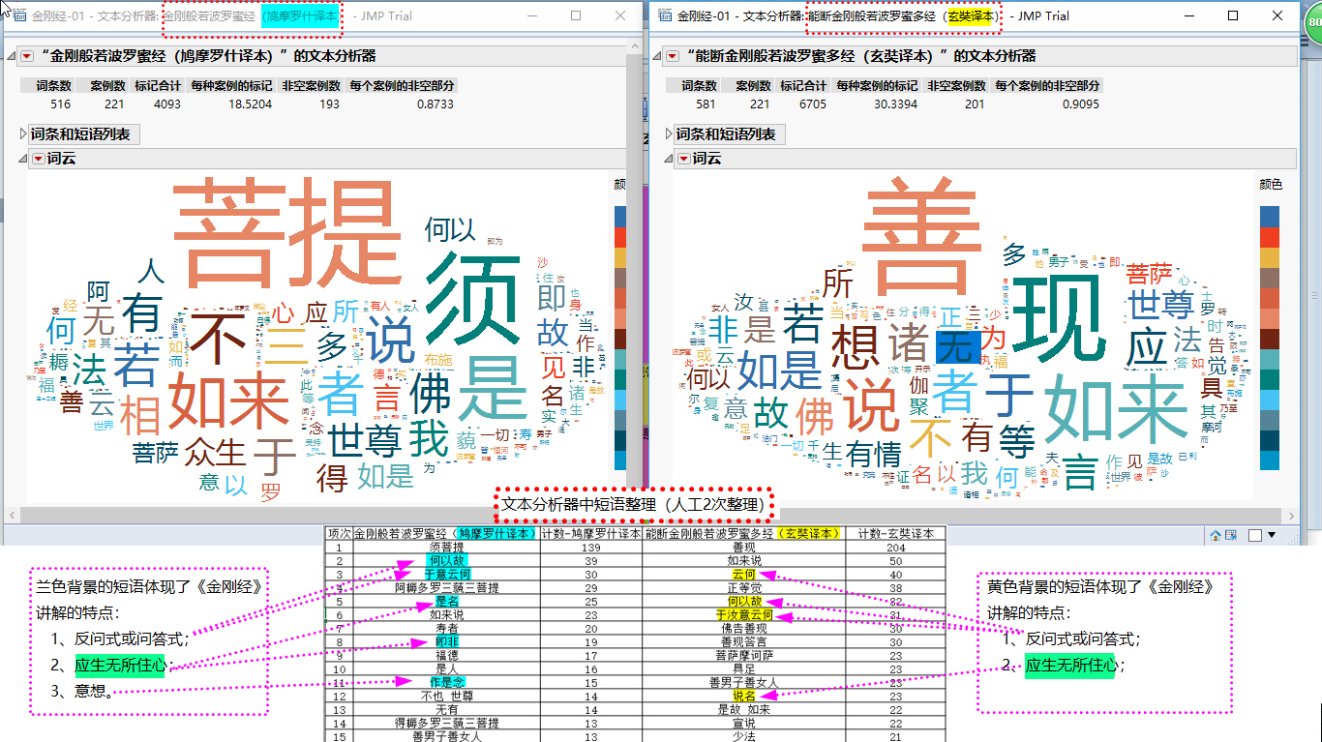The height and width of the screenshot is (742, 1322).
Task: Pick the light blue swatch in right legend
Action: pos(1269,400)
